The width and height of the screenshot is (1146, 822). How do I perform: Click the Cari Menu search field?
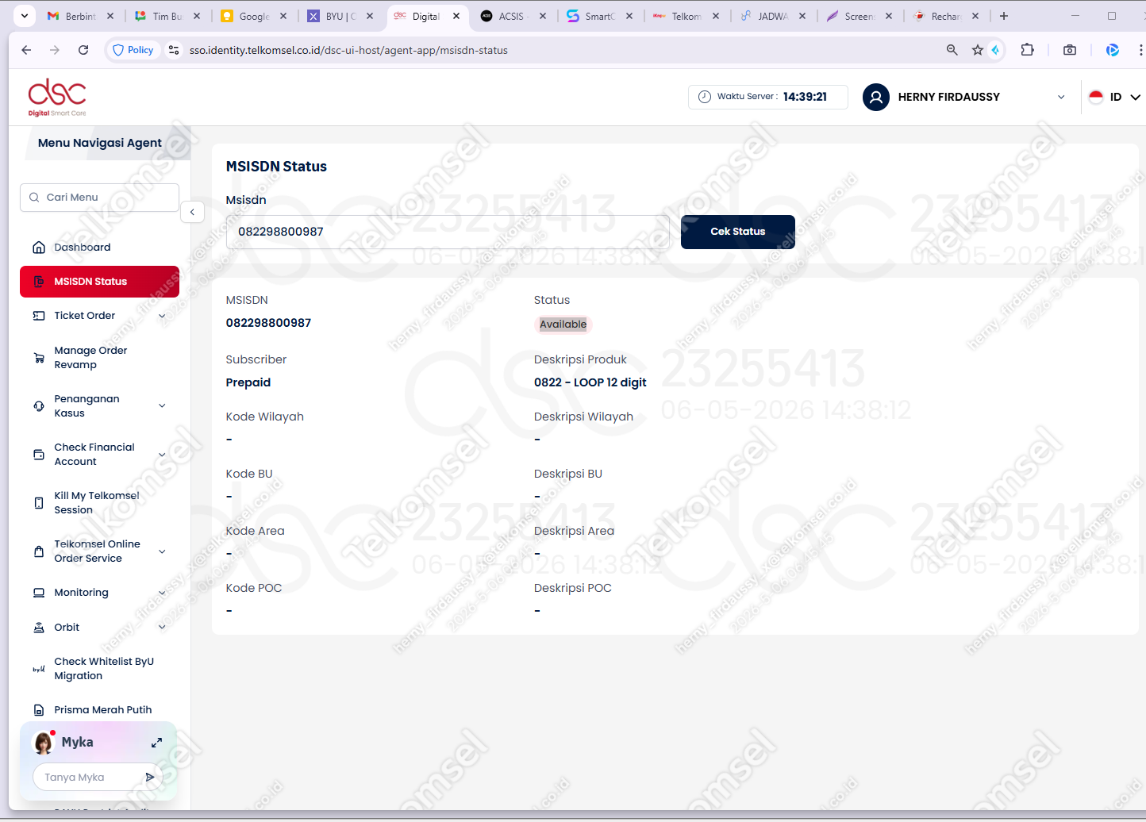click(x=99, y=198)
